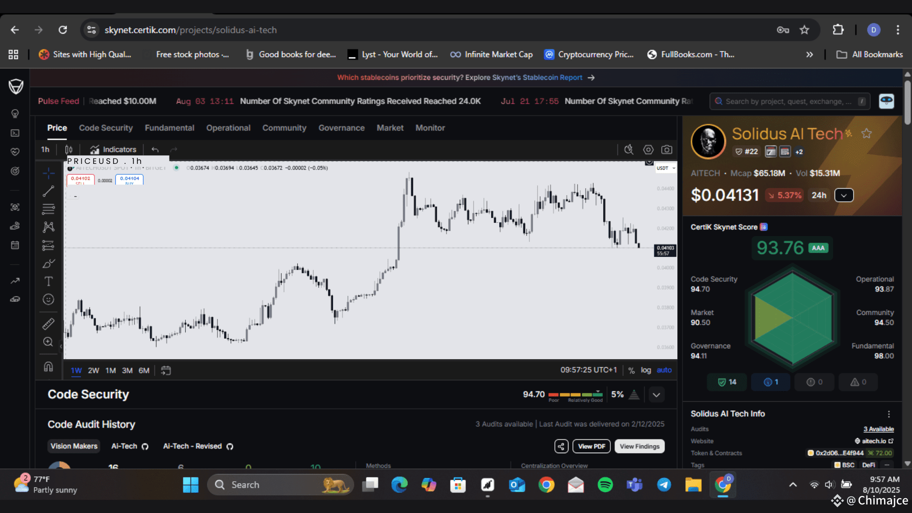Open the Governance tab
912x513 pixels.
(341, 128)
